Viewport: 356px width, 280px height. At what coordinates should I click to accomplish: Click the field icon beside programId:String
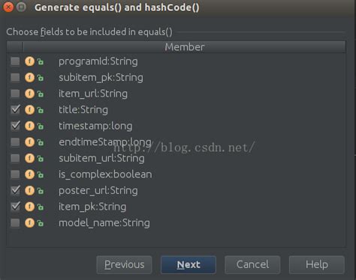tap(29, 61)
